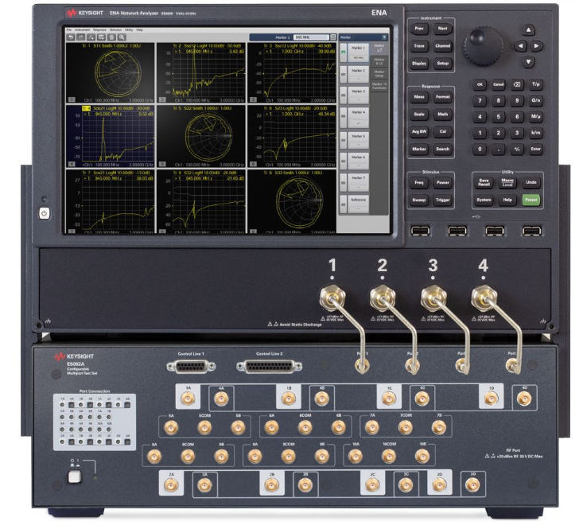Open the Marker Setup submenu
Viewport: 583px width, 525px height.
[x=379, y=72]
